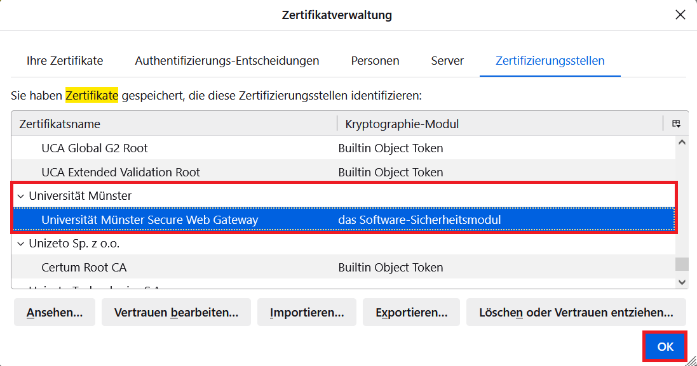Click the scrollbar up arrow
Viewport: 697px width, 366px height.
[682, 143]
